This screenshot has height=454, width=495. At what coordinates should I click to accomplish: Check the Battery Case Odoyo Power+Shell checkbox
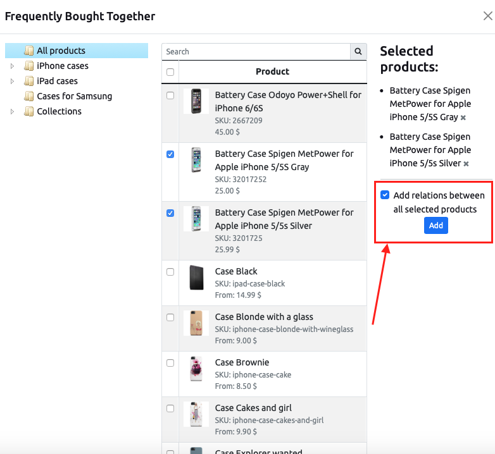tap(170, 95)
